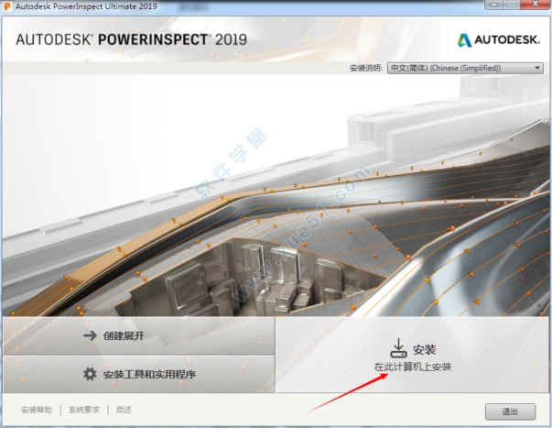
Task: Click 安装 to install on this computer
Action: tap(413, 355)
